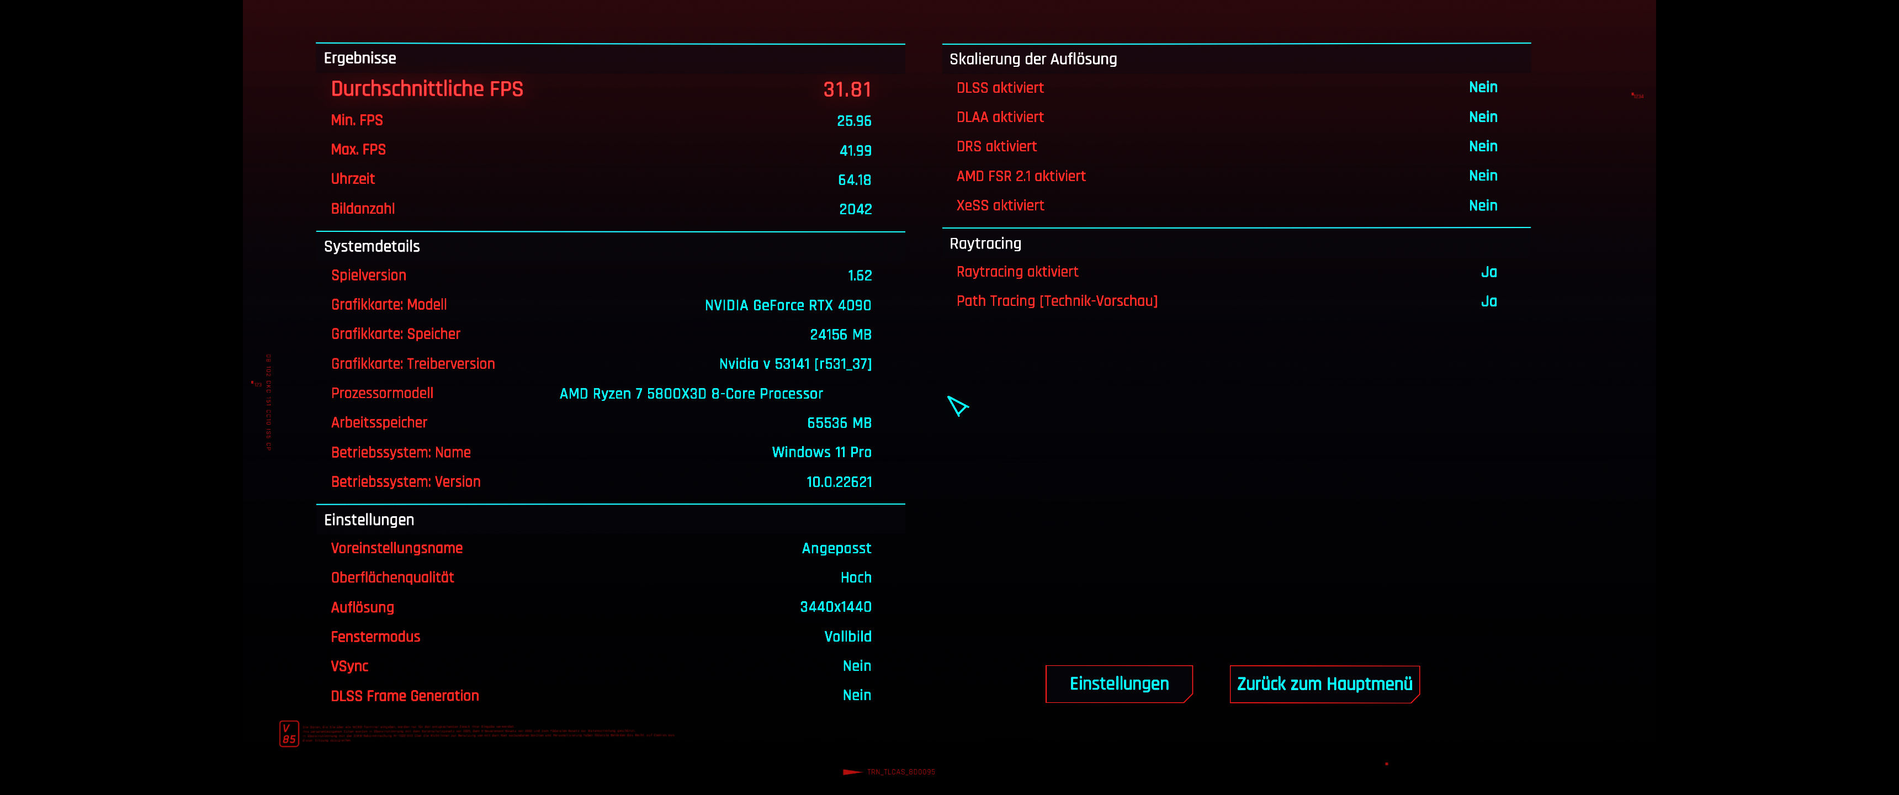
Task: Click the DLSS aktiviert Nein value
Action: 1482,87
